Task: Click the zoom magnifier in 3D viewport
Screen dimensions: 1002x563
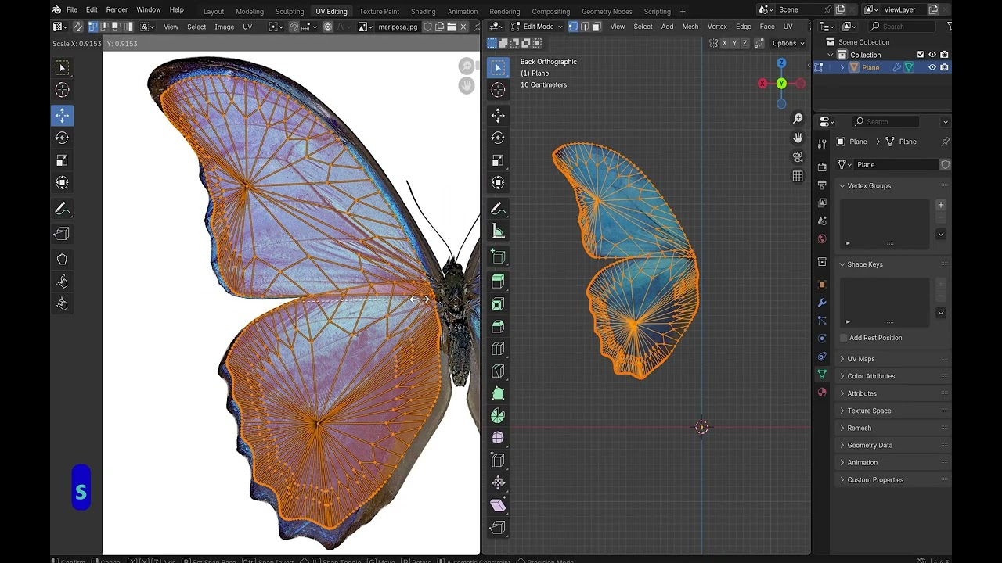Action: 798,119
